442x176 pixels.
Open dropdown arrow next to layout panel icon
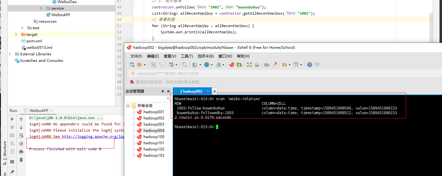tap(301, 65)
